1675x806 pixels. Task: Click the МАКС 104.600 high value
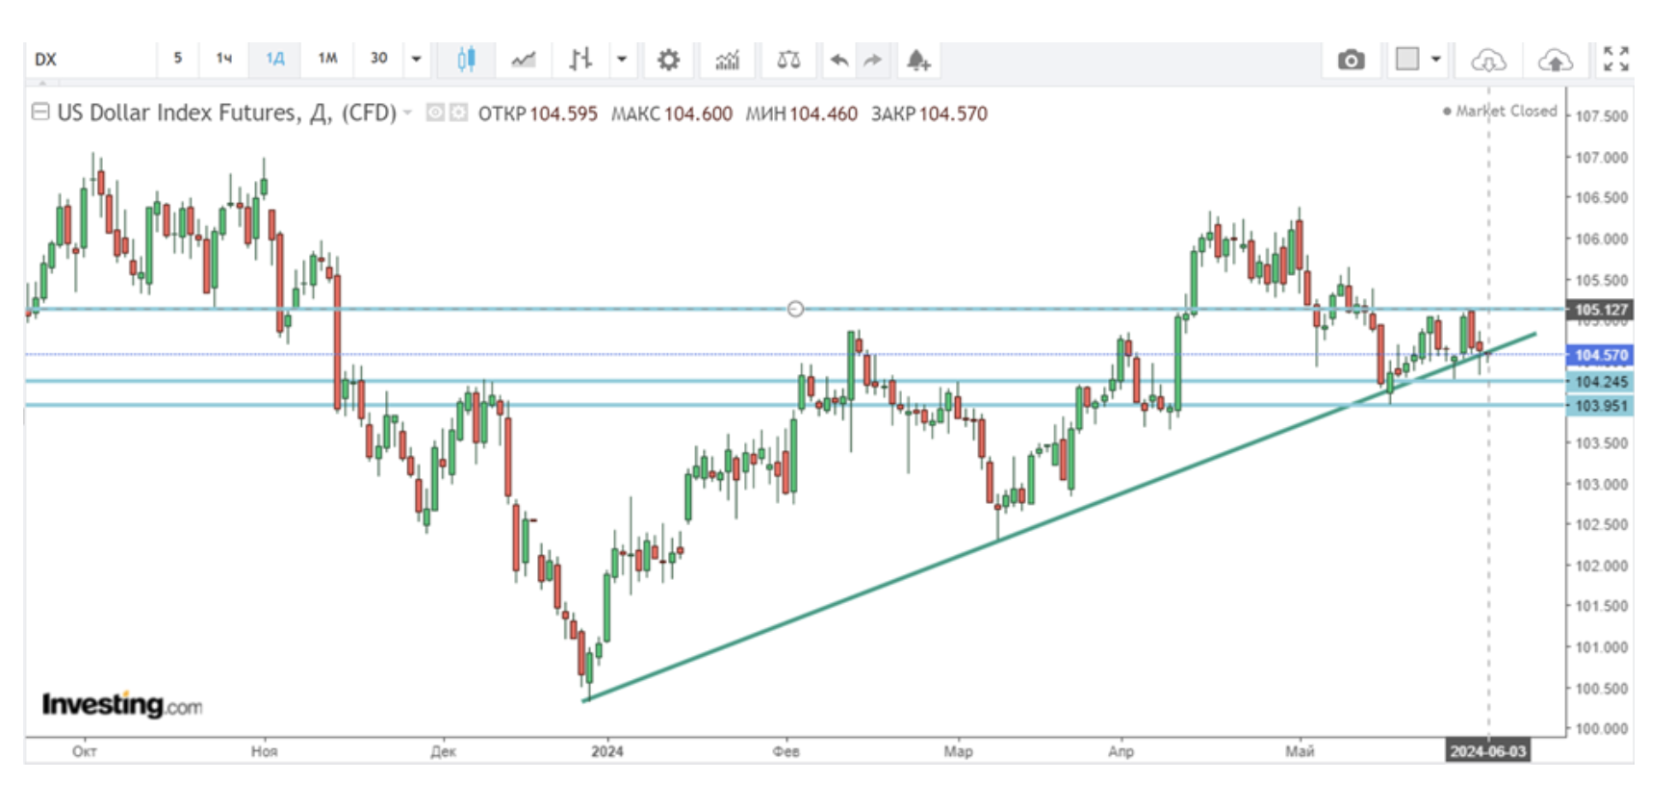click(671, 113)
